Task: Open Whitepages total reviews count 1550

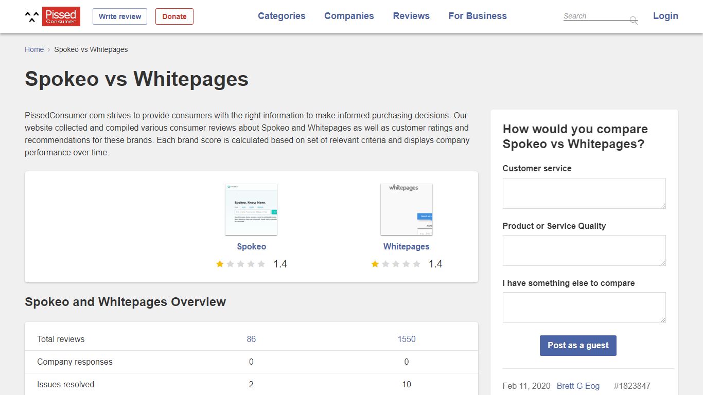Action: click(x=407, y=339)
